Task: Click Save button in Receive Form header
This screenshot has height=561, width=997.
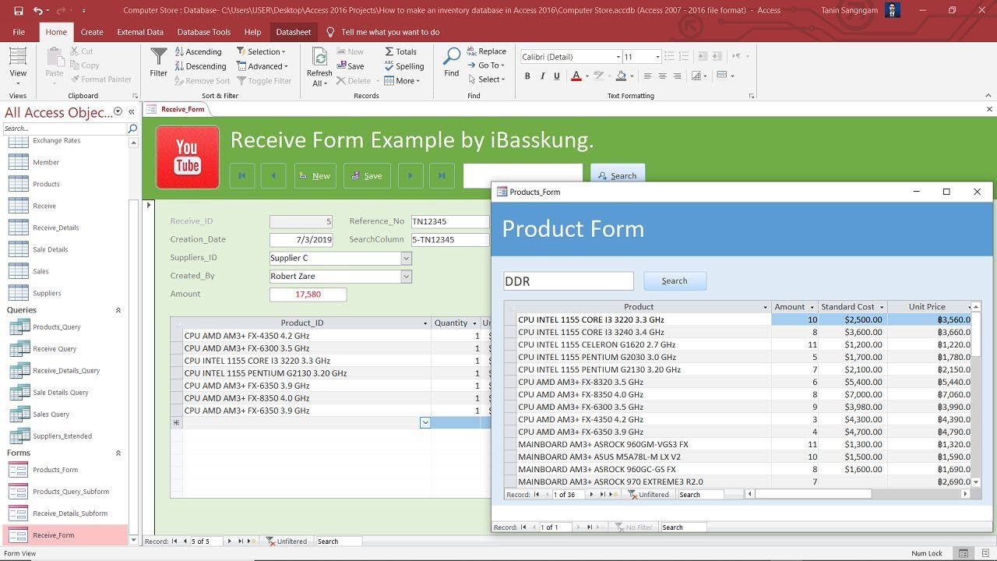Action: click(367, 176)
